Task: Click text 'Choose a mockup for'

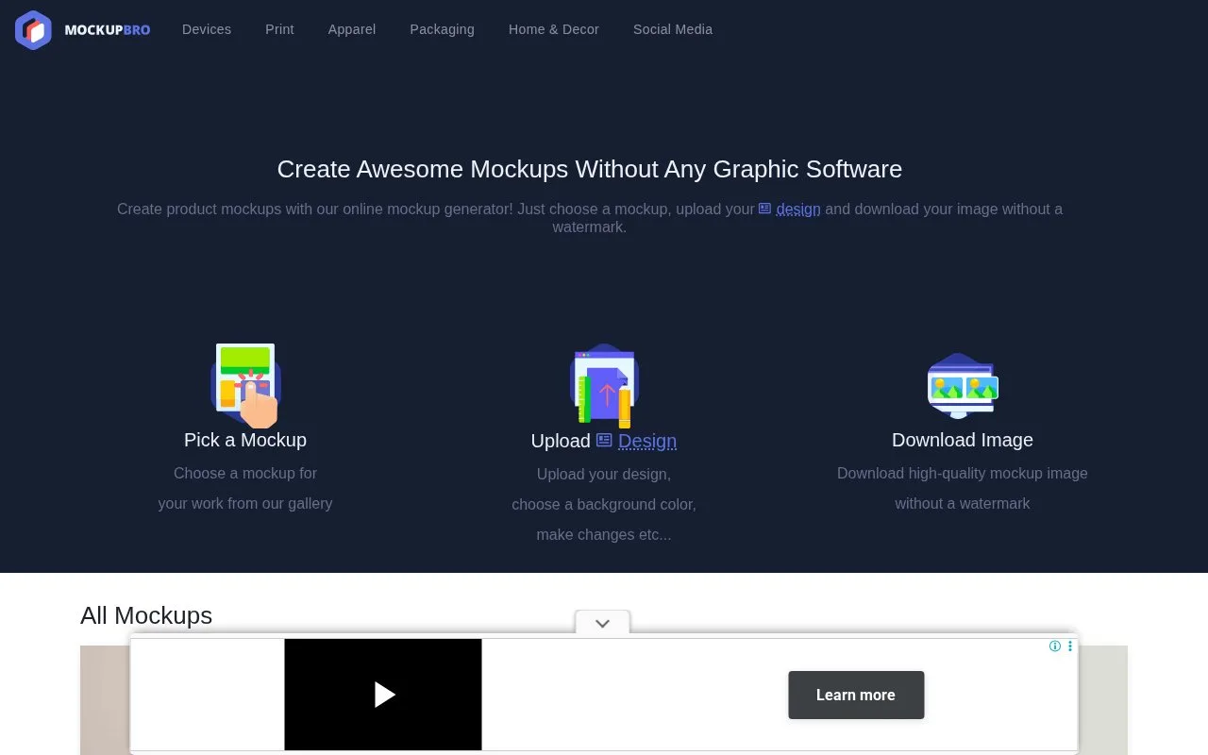Action: coord(245,473)
